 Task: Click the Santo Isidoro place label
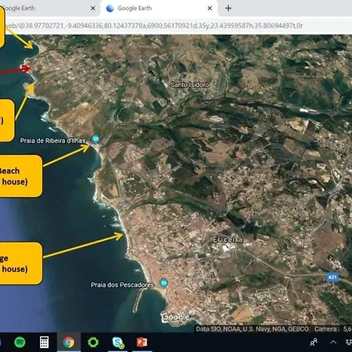click(x=190, y=84)
